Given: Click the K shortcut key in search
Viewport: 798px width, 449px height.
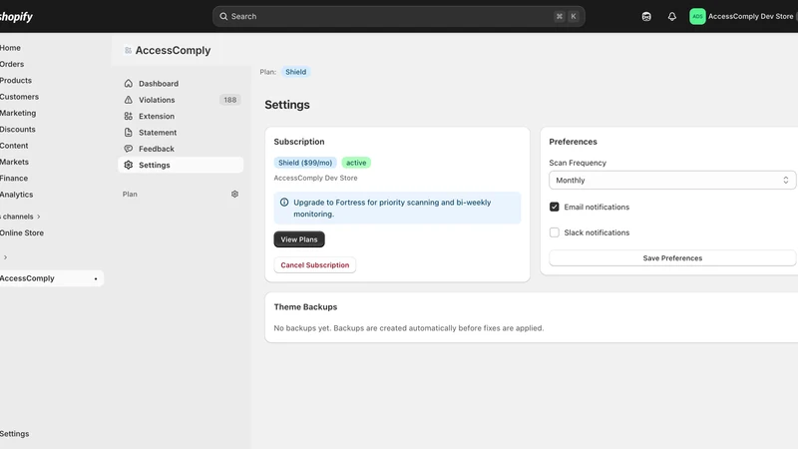Looking at the screenshot, I should coord(574,16).
